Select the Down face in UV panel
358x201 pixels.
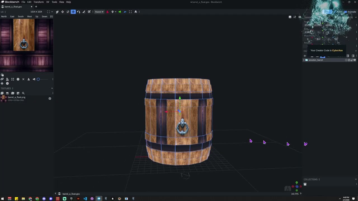(44, 16)
